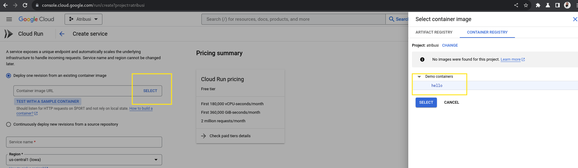Open the browser share page icon
578x168 pixels.
[x=516, y=5]
